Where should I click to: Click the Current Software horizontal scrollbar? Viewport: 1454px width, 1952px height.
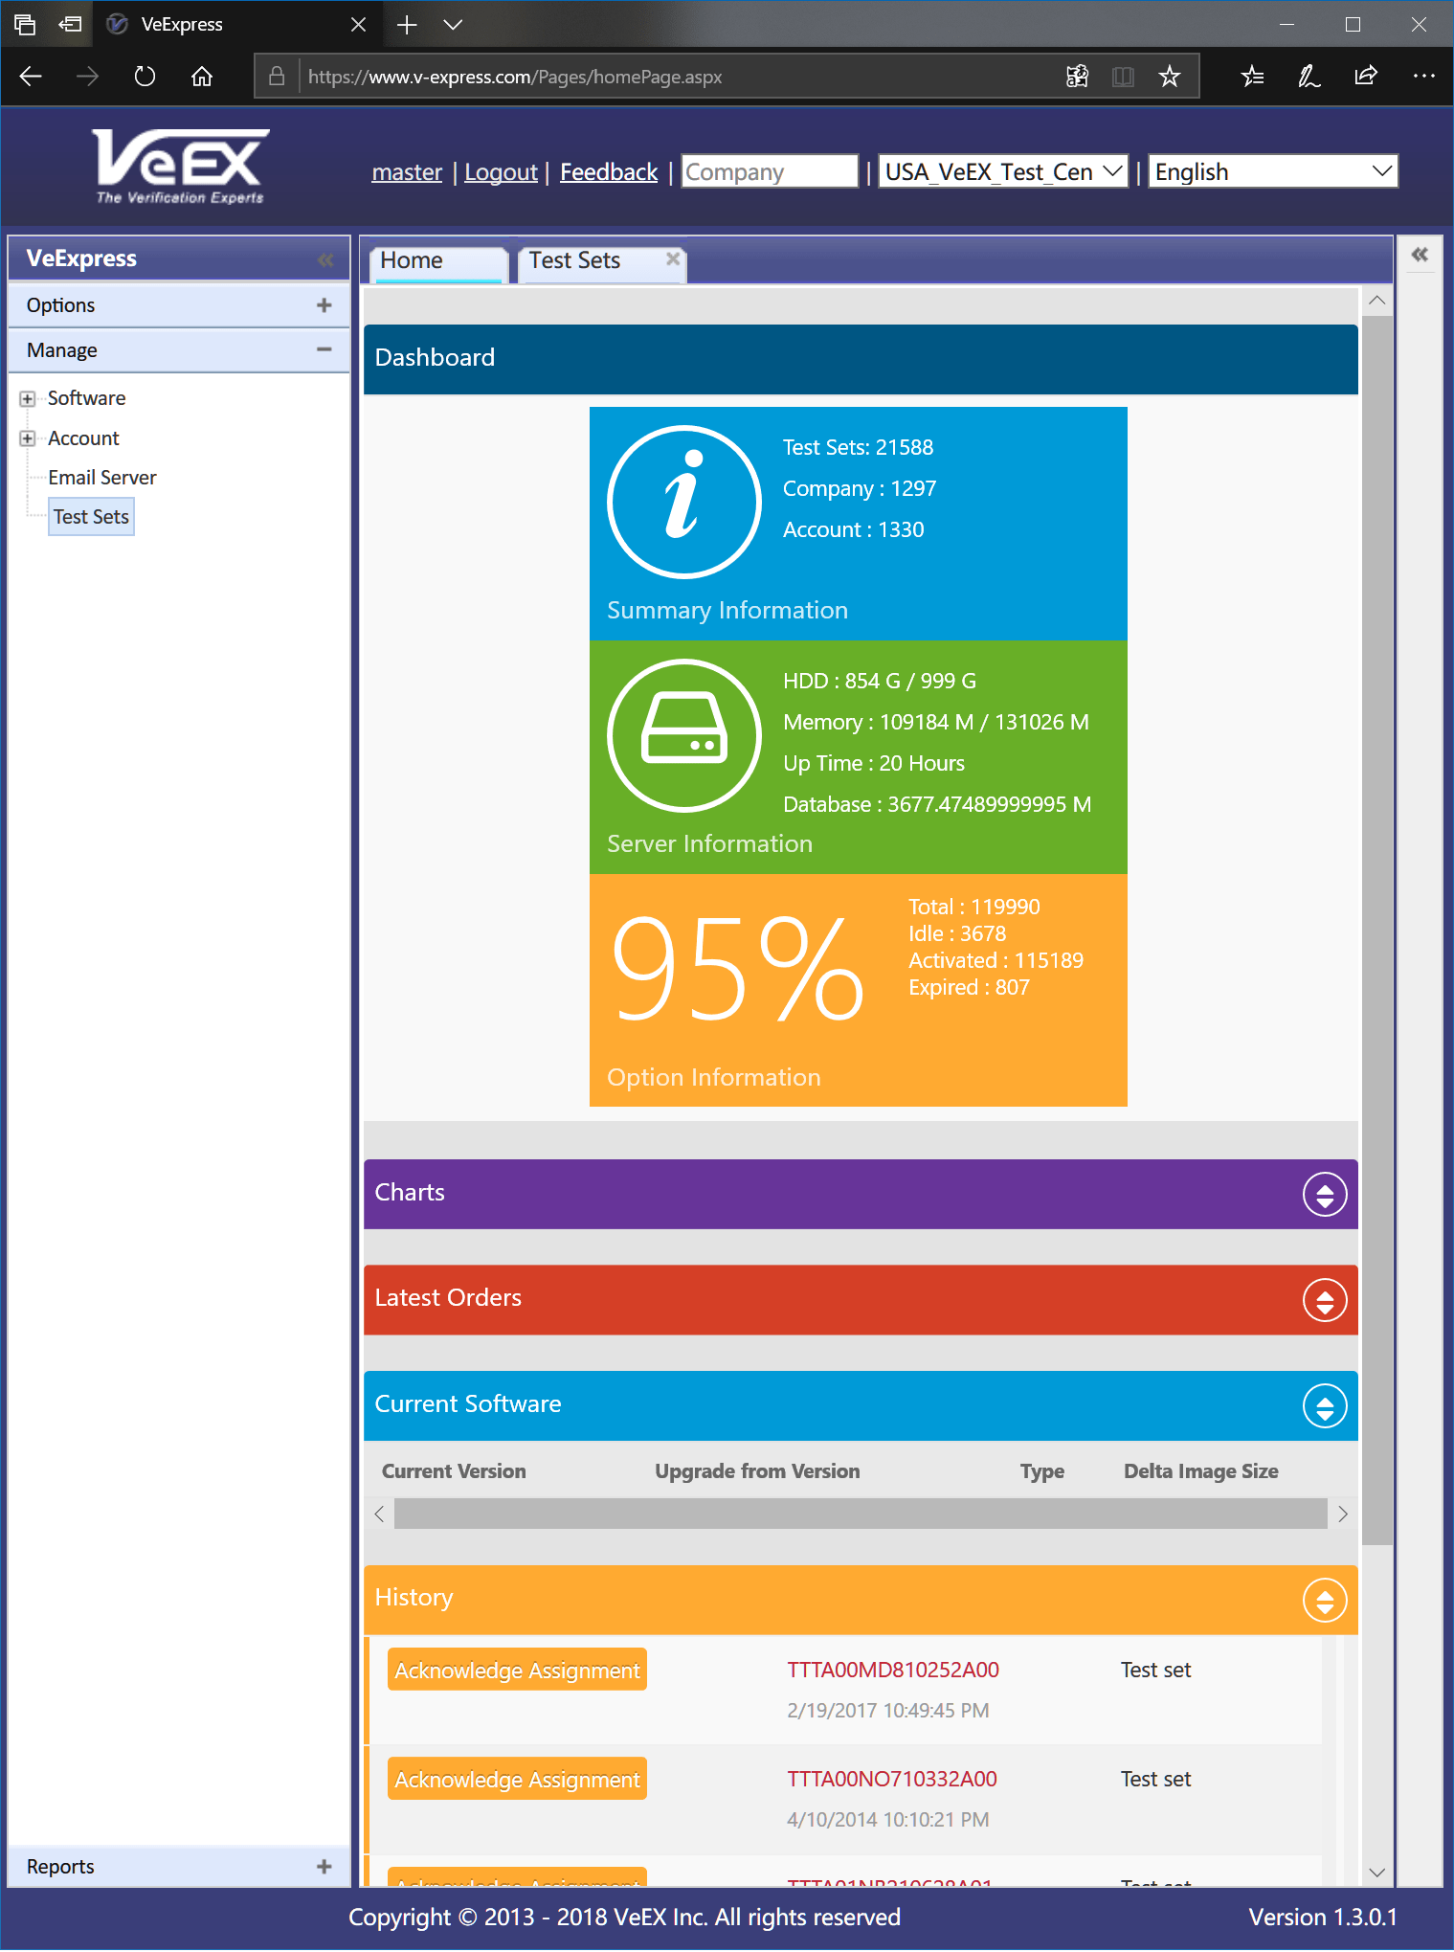coord(860,1514)
